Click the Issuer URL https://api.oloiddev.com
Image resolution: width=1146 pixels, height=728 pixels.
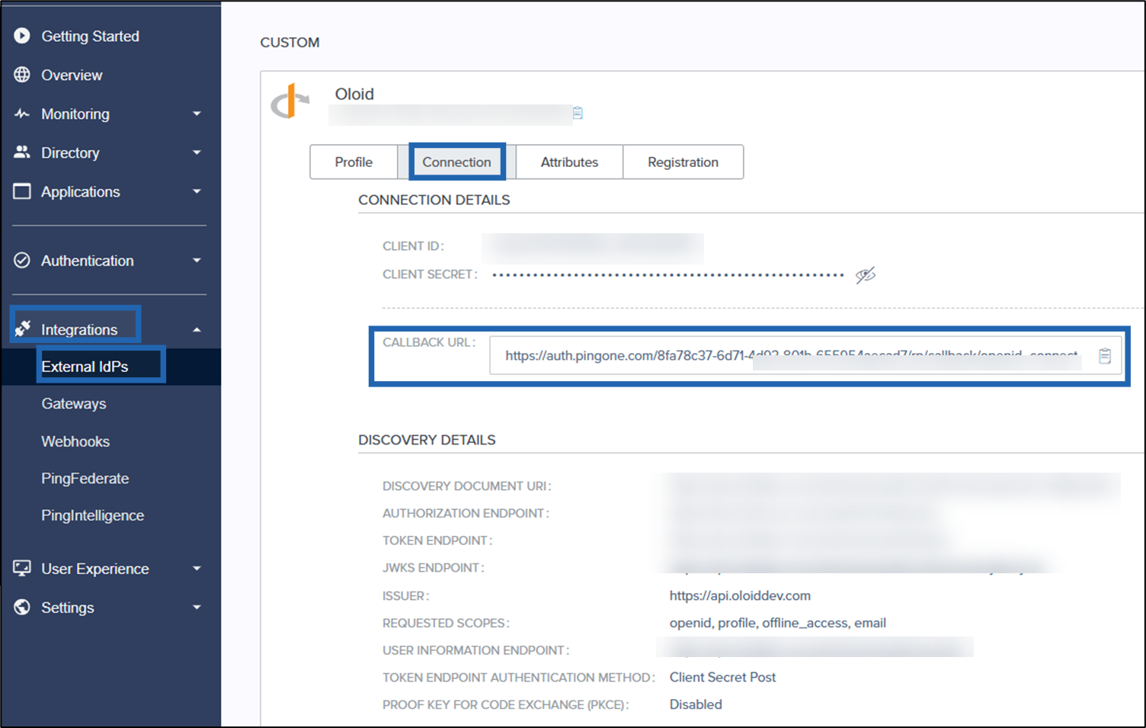coord(740,595)
